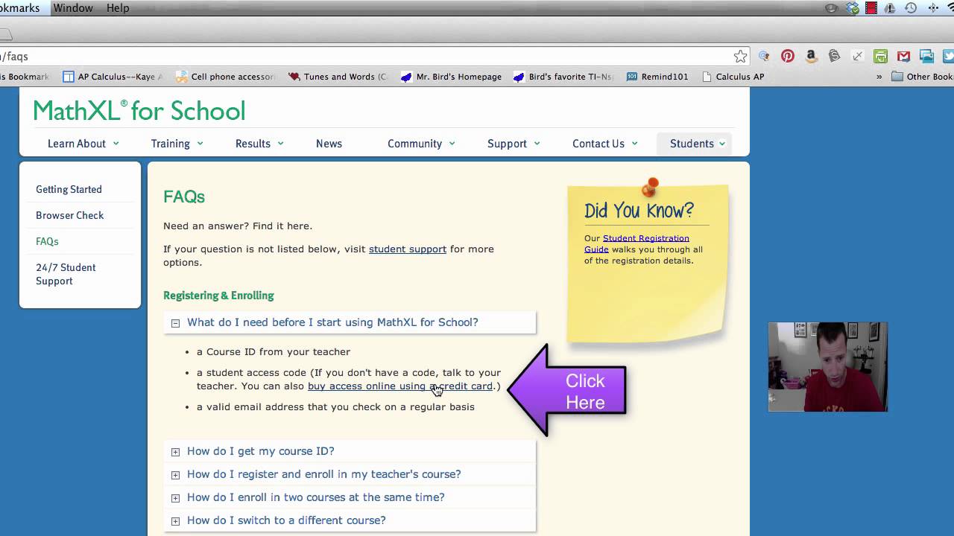Click the Bluetooth menu bar icon

point(933,8)
